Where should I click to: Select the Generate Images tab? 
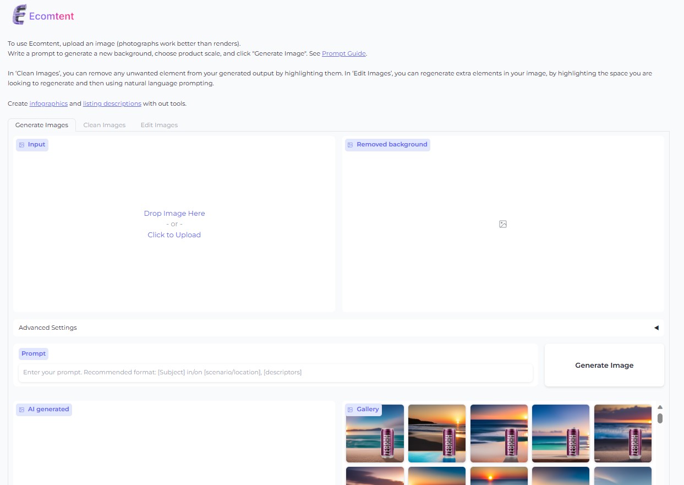42,125
